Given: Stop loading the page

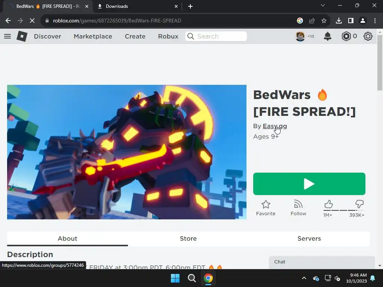Looking at the screenshot, I should [32, 21].
